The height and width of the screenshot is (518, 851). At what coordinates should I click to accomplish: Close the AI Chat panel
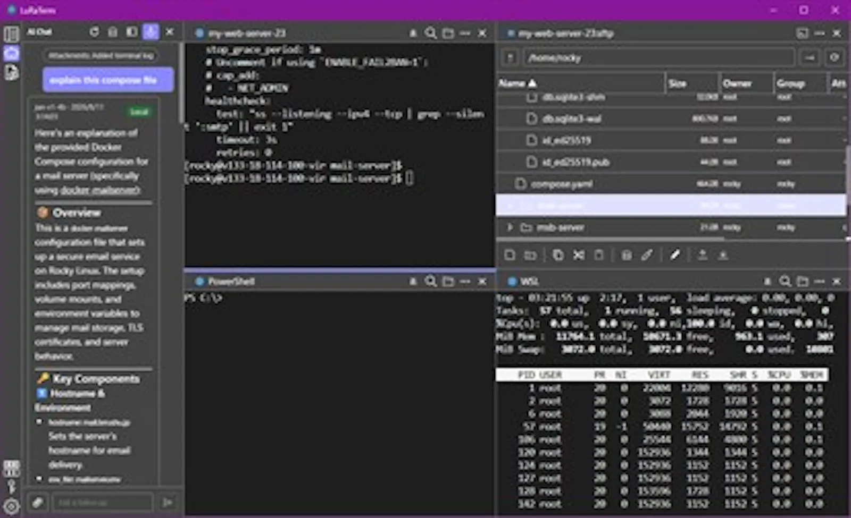click(x=170, y=32)
